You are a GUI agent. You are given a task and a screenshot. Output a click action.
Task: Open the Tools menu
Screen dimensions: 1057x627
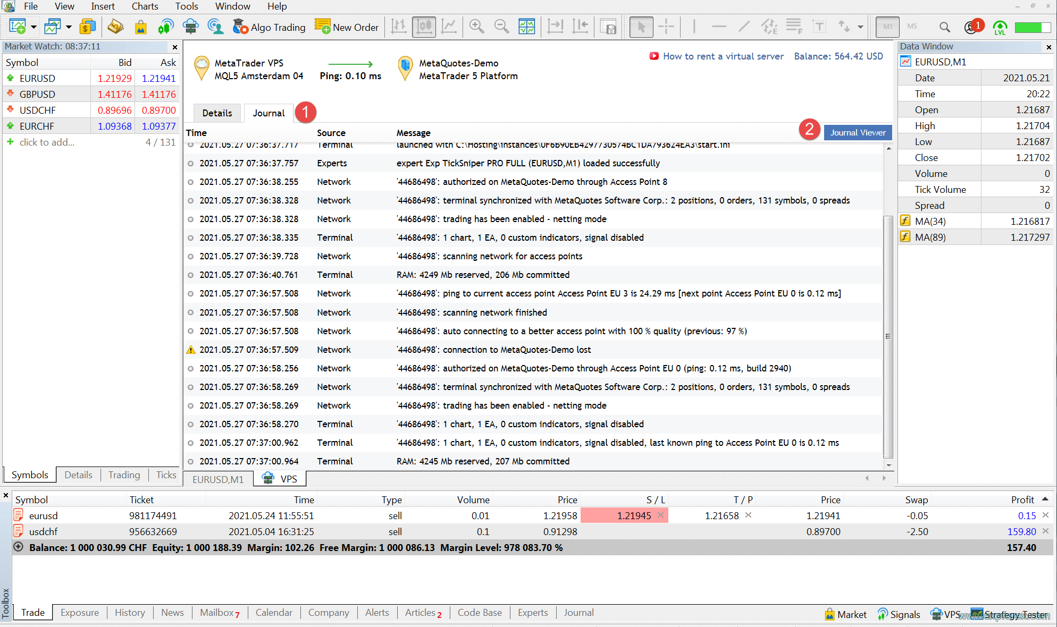point(187,6)
